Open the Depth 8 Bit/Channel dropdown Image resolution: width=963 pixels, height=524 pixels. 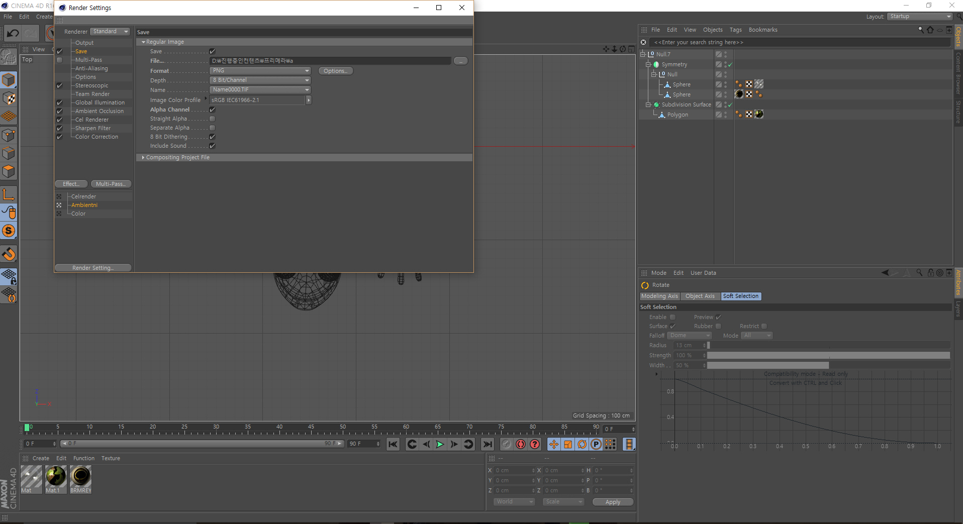click(x=260, y=80)
